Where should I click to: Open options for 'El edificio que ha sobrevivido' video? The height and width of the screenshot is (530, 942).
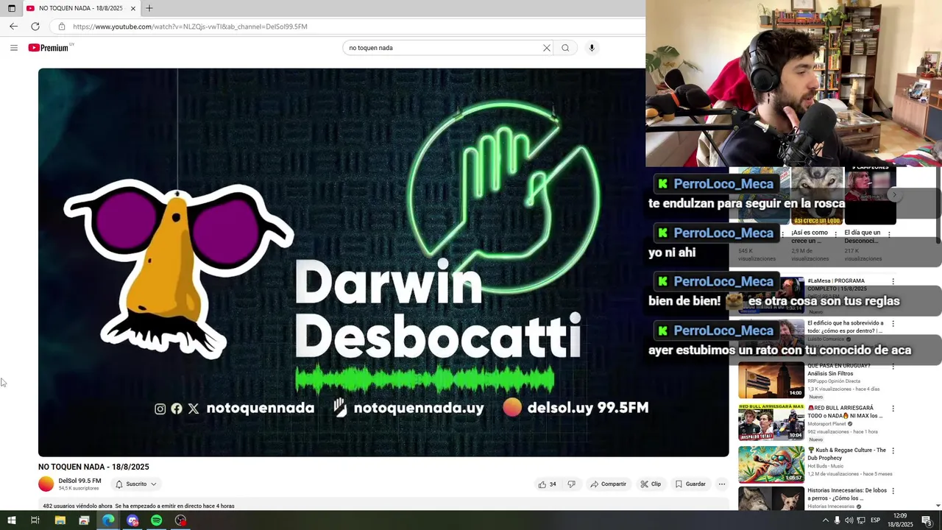[x=893, y=324]
